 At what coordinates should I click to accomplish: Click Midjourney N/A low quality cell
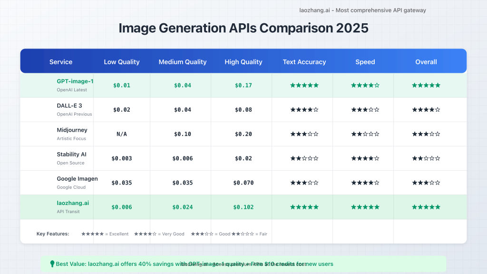(x=122, y=134)
